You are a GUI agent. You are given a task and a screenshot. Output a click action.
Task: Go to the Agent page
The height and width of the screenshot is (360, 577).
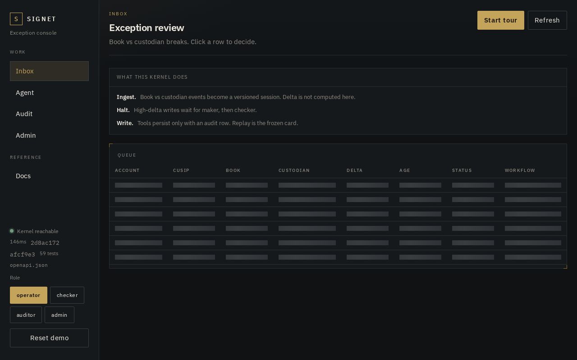pos(49,93)
